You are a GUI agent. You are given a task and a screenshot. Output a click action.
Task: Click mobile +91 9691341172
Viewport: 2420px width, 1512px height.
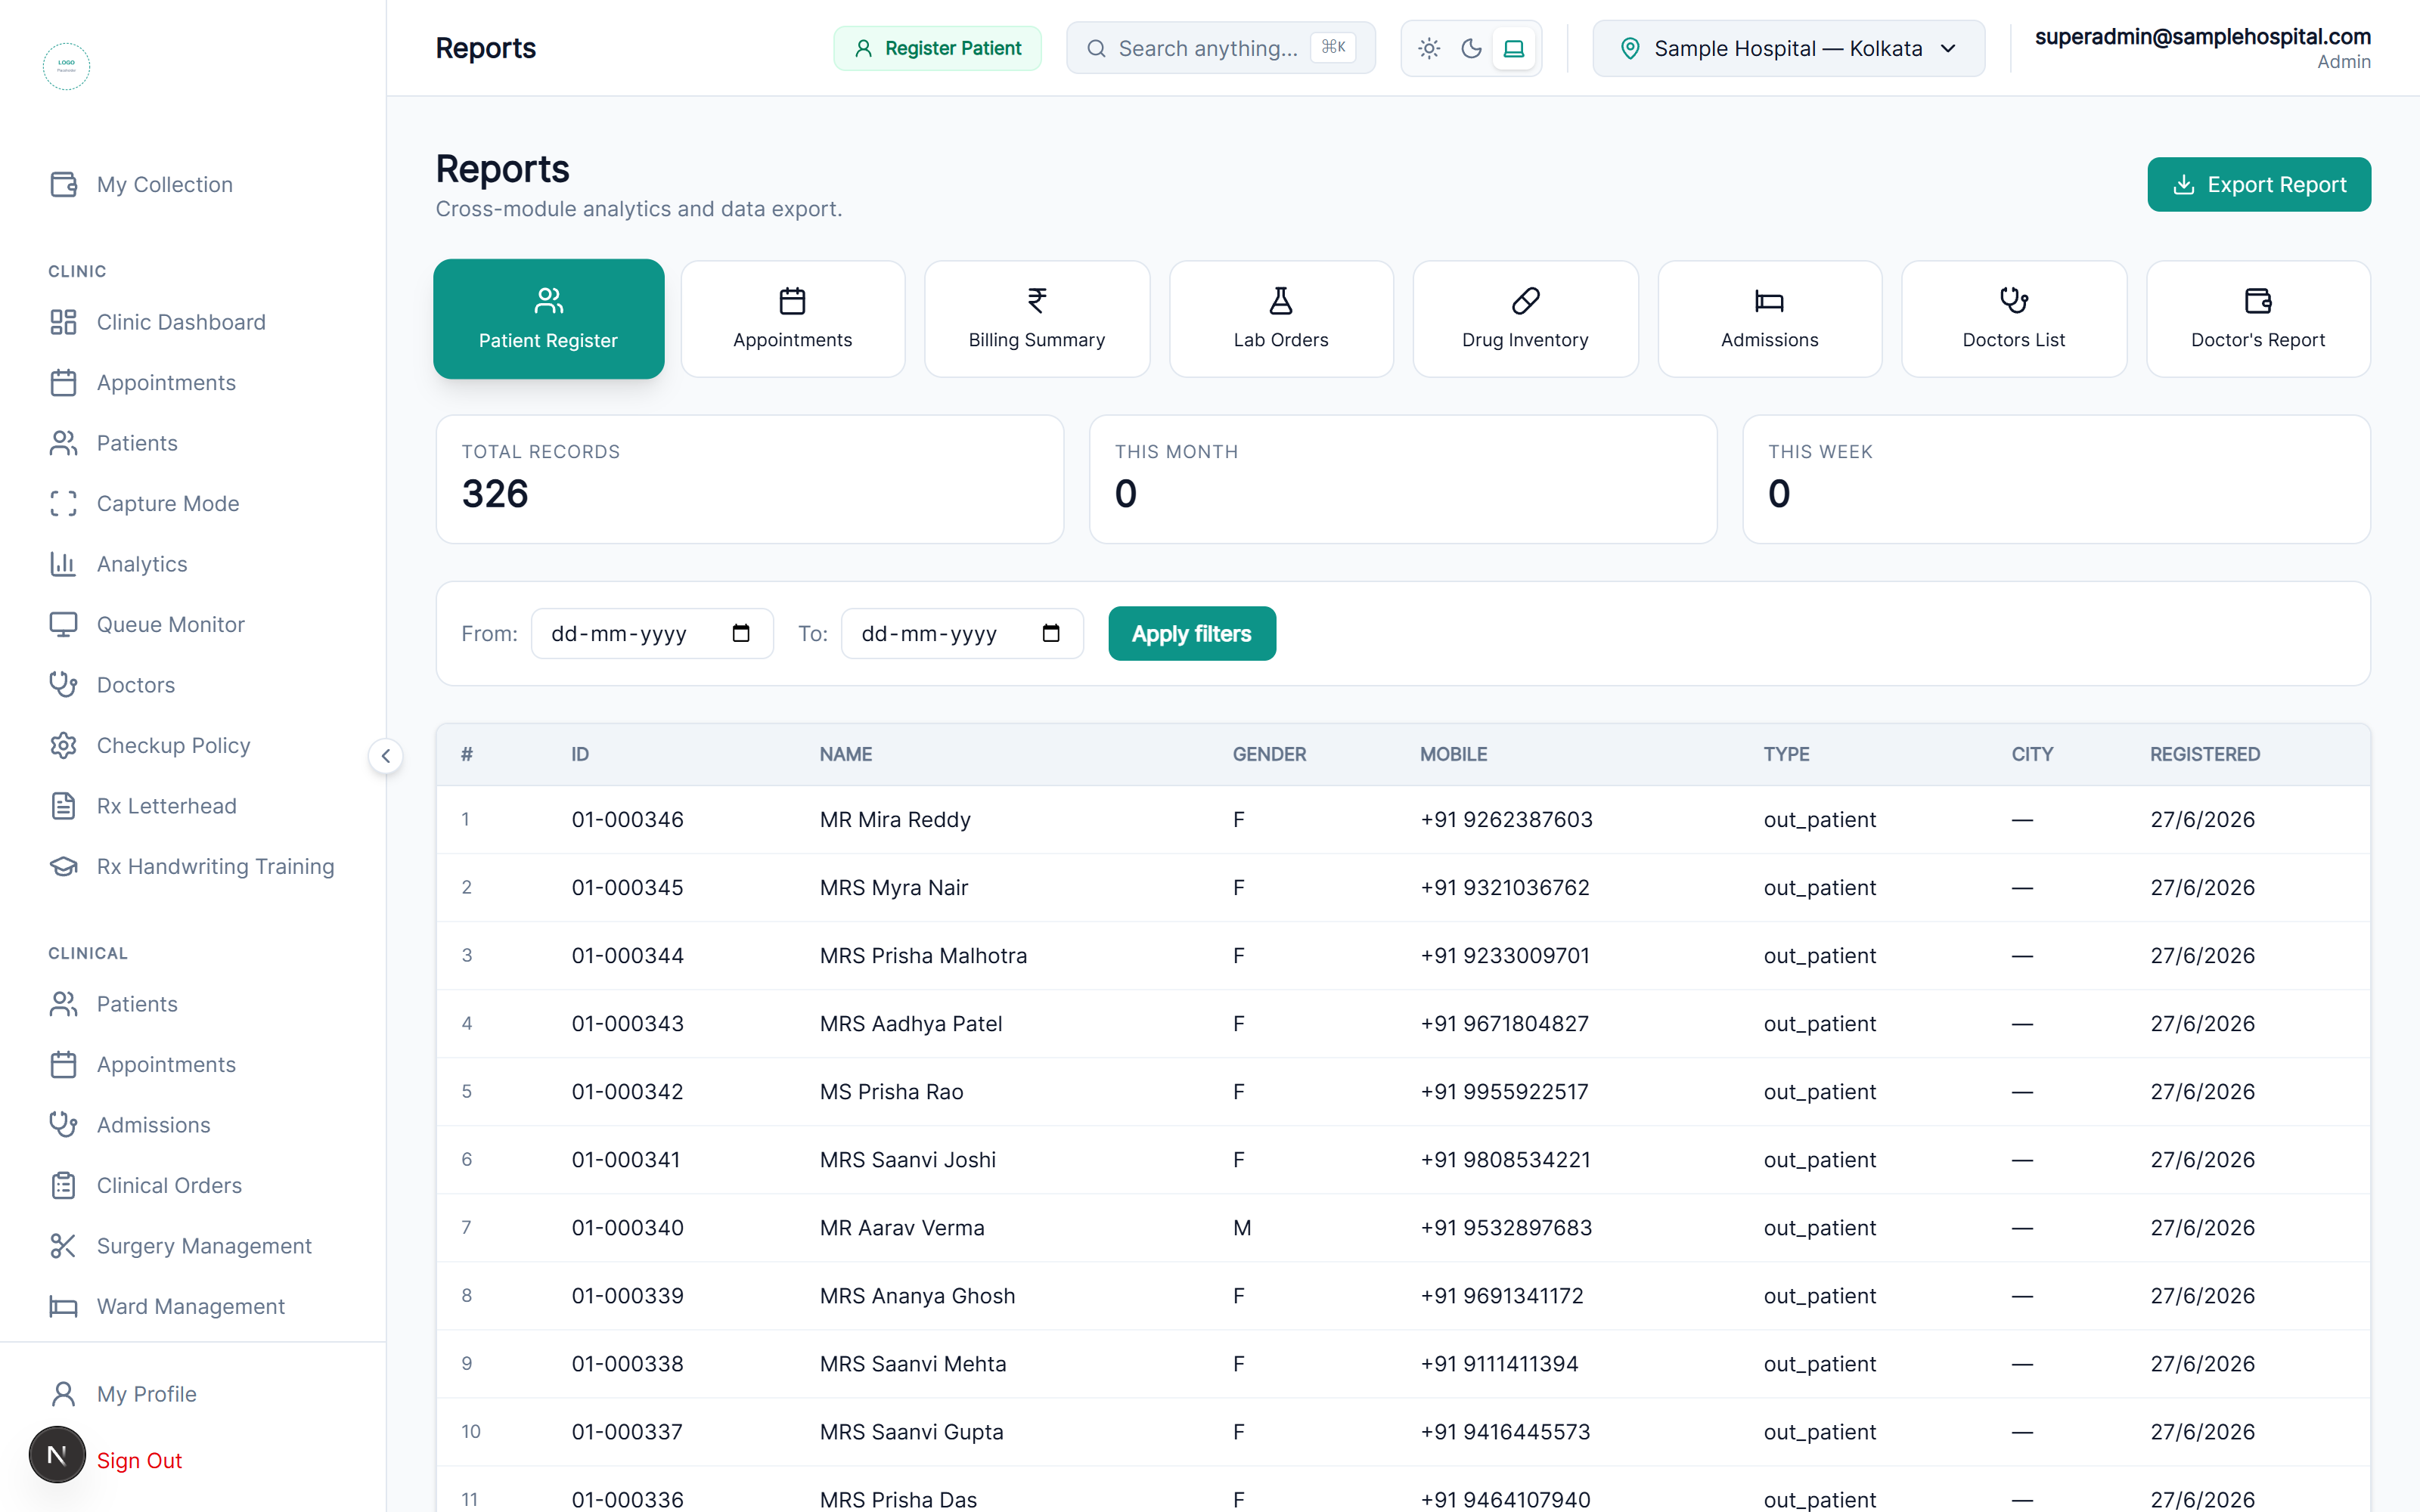point(1502,1296)
